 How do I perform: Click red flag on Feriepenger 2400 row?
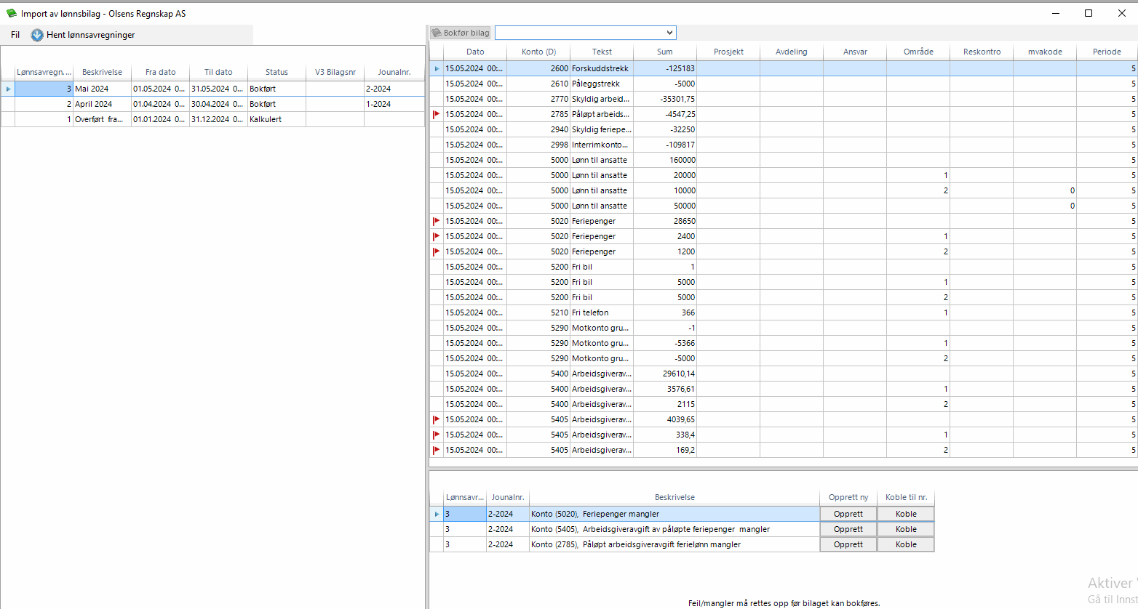tap(437, 236)
